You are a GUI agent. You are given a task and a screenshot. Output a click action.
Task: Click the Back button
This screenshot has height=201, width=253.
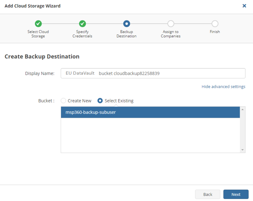208,194
